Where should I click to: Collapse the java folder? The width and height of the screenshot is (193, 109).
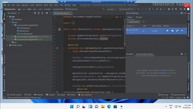tap(10, 22)
